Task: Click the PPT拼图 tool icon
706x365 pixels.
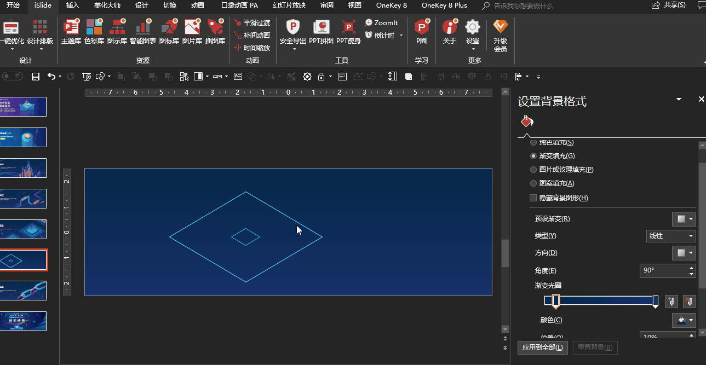Action: pos(321,32)
